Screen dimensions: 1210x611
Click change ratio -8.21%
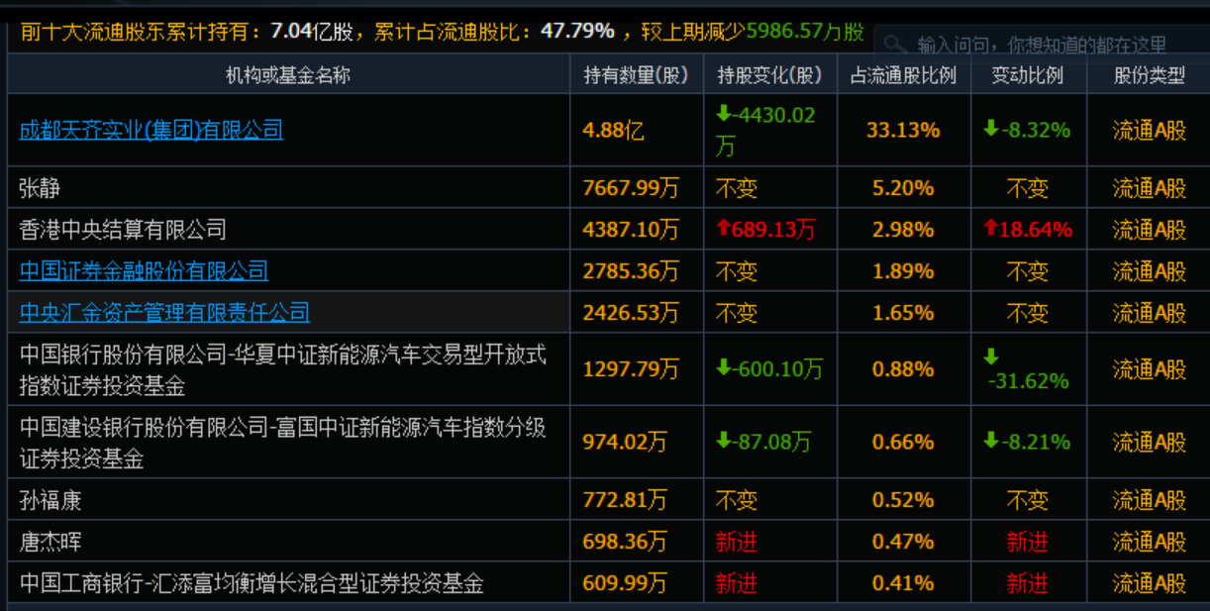[1027, 442]
